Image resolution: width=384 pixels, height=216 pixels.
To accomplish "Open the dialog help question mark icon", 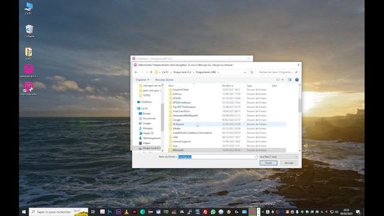I will tap(297, 80).
